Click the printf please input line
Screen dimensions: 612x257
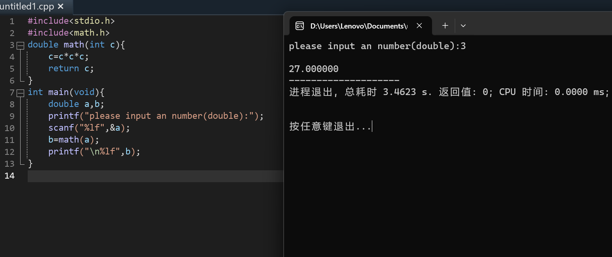[156, 116]
